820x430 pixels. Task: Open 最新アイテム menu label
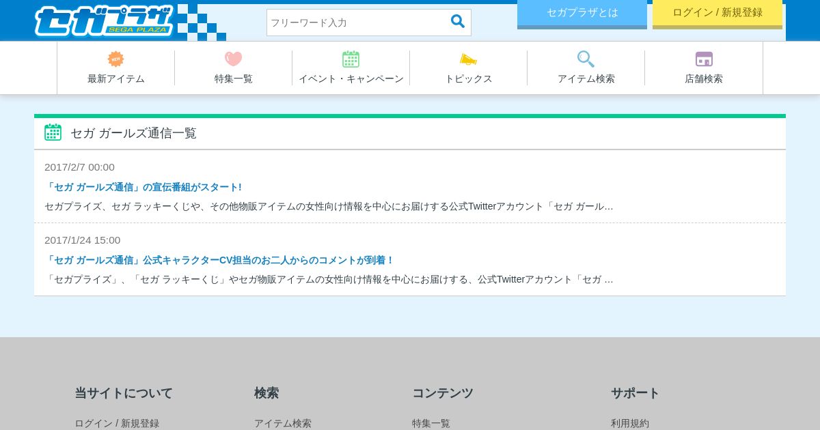(116, 78)
